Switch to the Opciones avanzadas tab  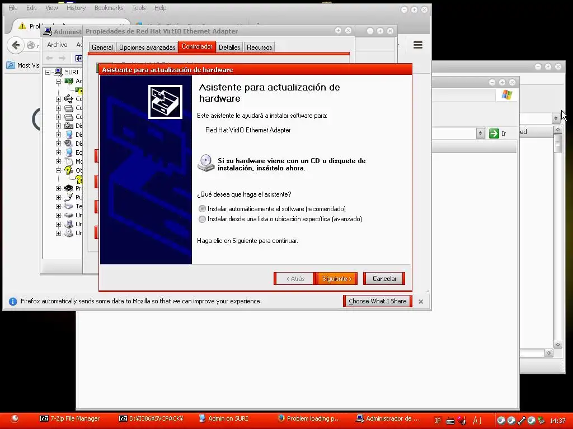tap(147, 47)
